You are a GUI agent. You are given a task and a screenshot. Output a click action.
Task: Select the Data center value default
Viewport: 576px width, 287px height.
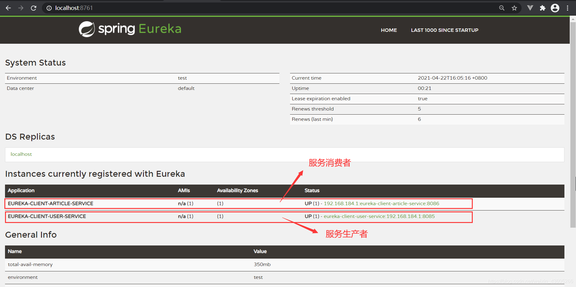click(x=186, y=88)
